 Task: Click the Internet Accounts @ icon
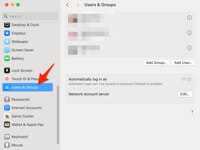[7, 108]
